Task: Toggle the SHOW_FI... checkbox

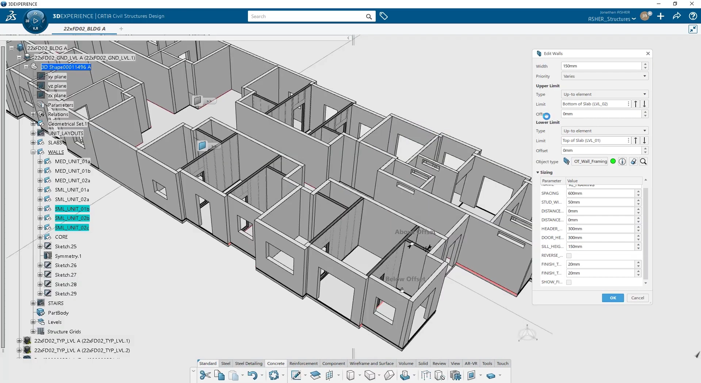Action: (569, 282)
